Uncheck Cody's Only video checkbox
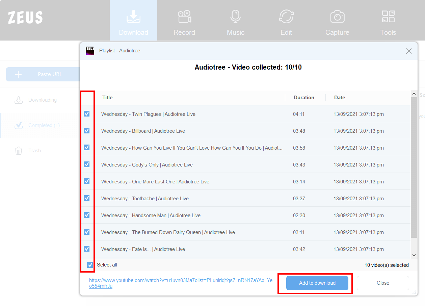 pyautogui.click(x=87, y=164)
